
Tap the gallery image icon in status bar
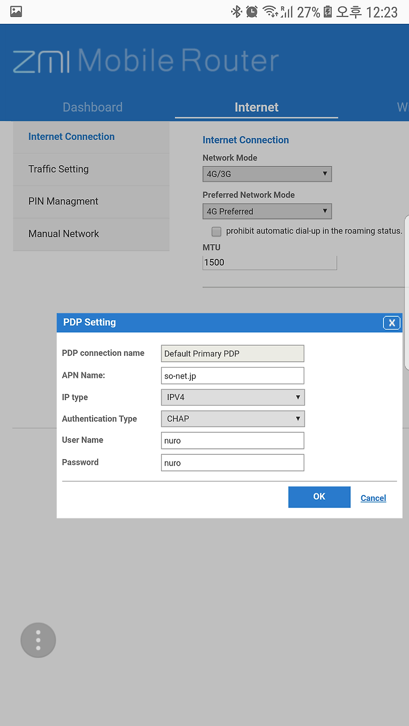pyautogui.click(x=16, y=11)
